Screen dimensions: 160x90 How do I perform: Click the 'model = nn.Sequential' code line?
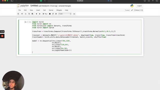coord(51,41)
